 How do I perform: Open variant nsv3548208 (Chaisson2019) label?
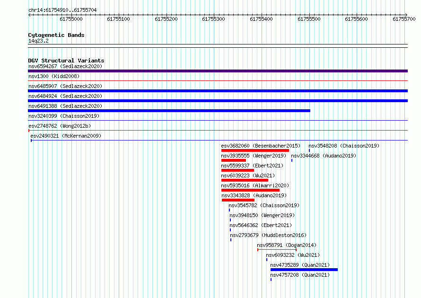[344, 146]
